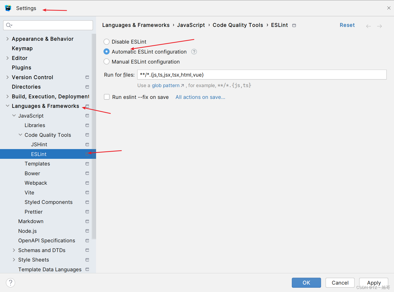This screenshot has height=292, width=394.
Task: Open Styled Components settings page
Action: 49,202
